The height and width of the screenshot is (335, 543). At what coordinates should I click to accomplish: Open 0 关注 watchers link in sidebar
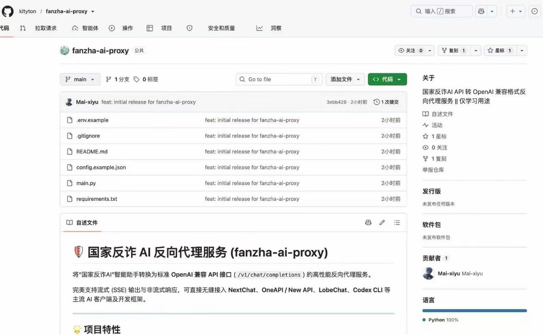click(x=435, y=148)
